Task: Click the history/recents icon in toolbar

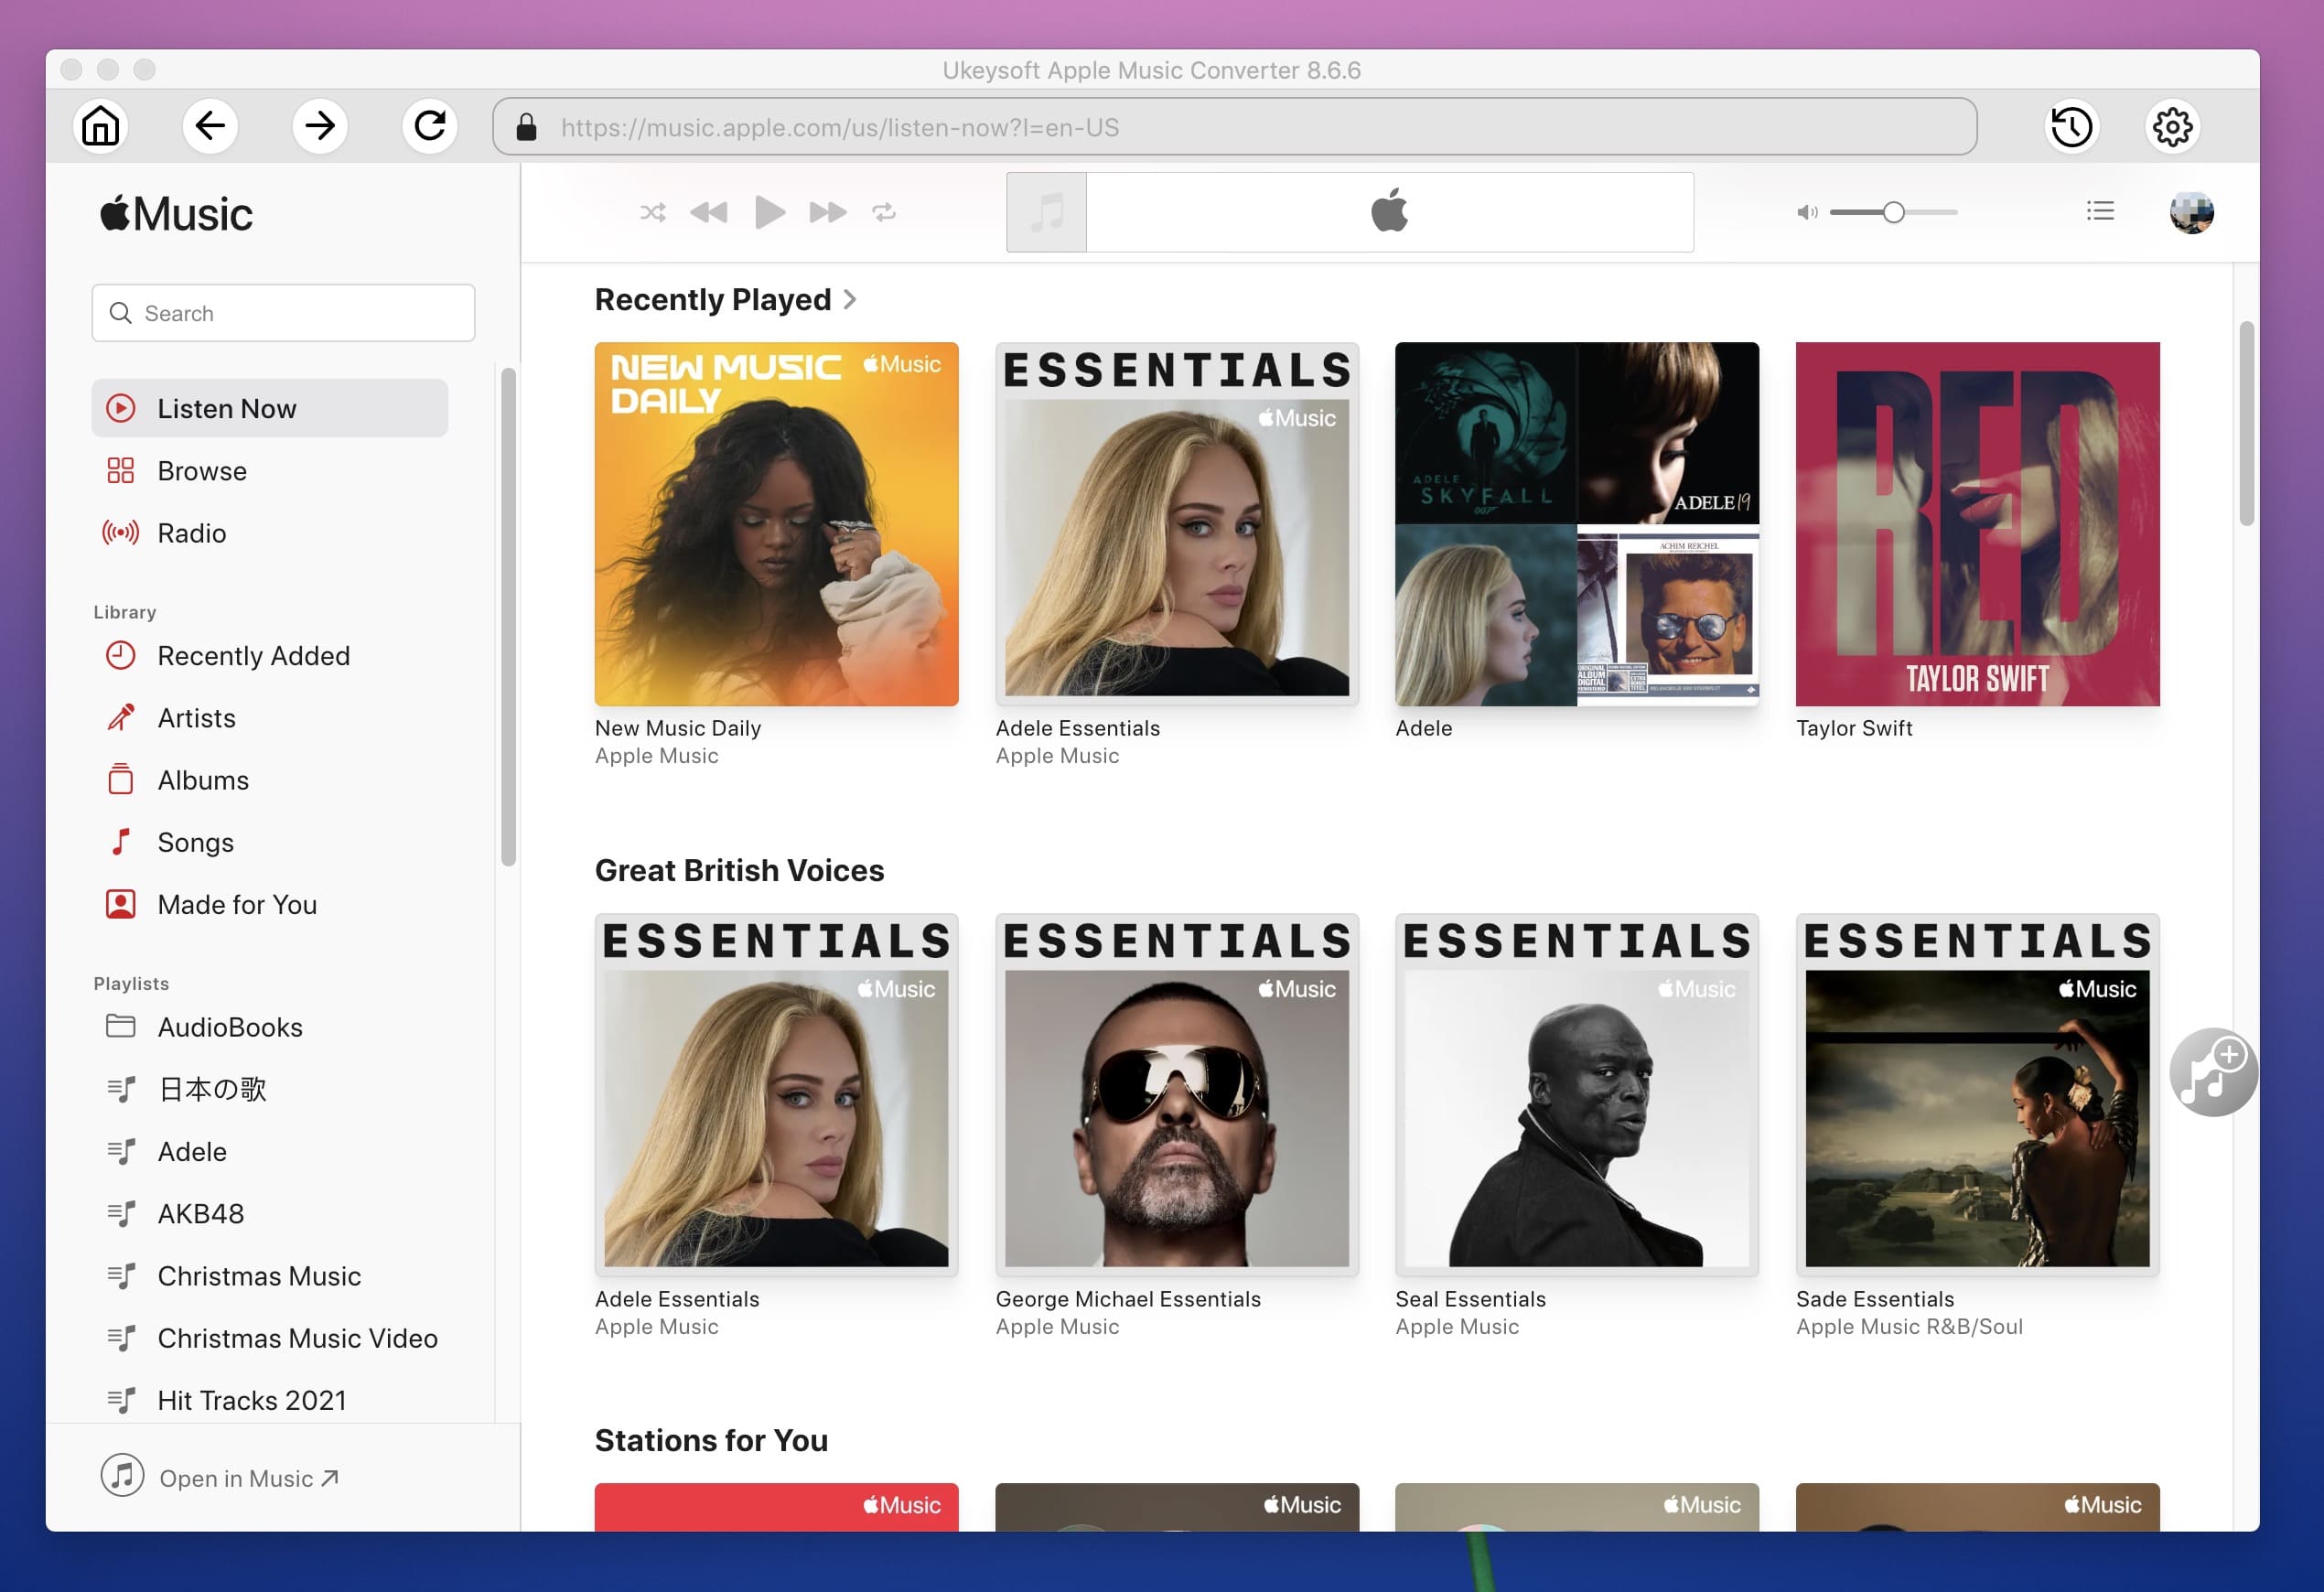Action: point(2070,125)
